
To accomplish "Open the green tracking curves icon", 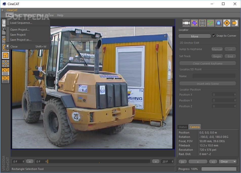I will coord(211,23).
